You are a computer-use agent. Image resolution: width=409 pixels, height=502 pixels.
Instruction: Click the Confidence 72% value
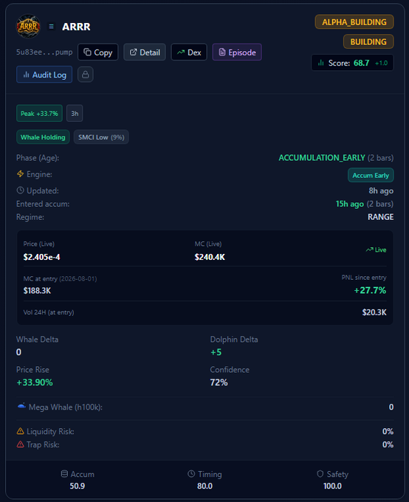(219, 382)
